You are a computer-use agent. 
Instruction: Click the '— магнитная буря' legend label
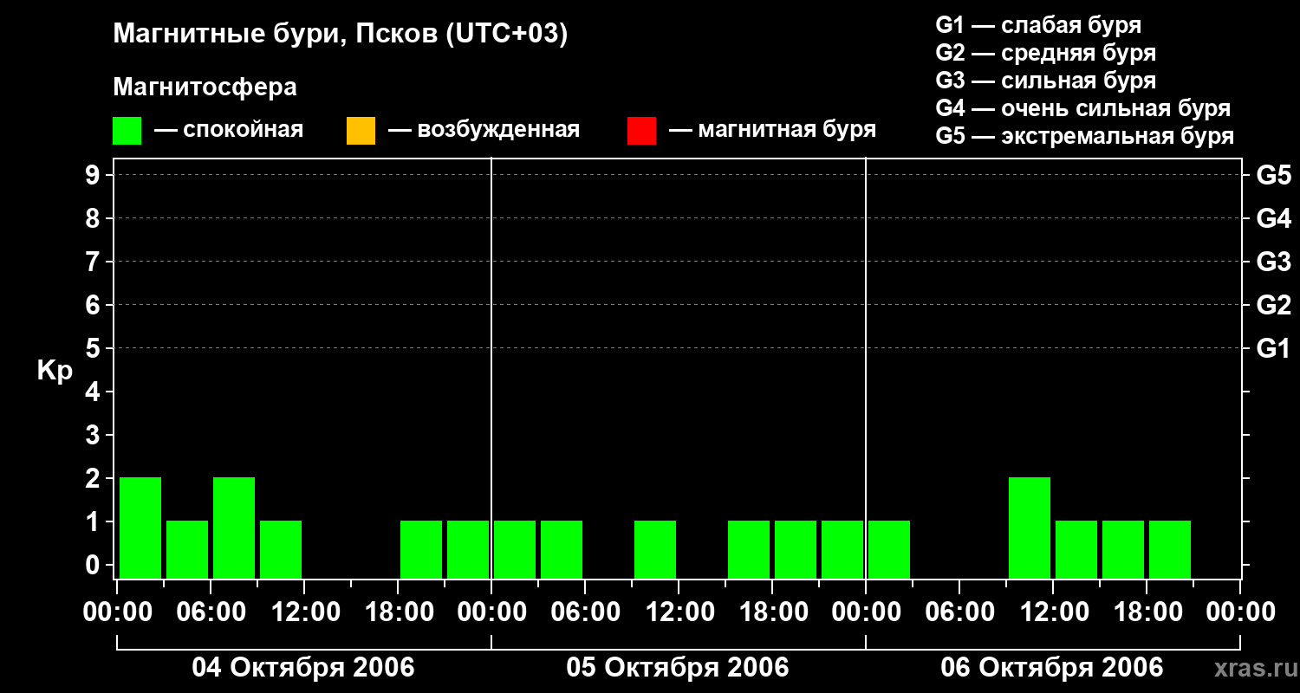click(772, 130)
